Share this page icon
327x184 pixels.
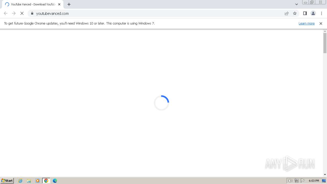tap(287, 13)
